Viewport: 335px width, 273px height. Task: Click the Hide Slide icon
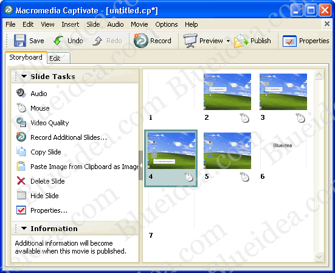21,195
